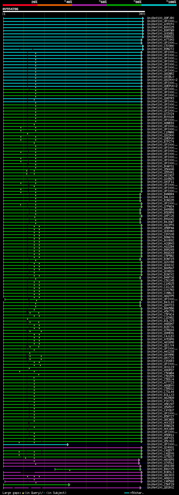The image size is (179, 495).
Task: Select the UniRef100_Q2GY88 label
Action: (x=161, y=262)
